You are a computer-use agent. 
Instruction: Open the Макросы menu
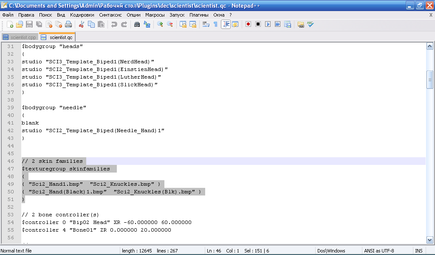[x=155, y=15]
